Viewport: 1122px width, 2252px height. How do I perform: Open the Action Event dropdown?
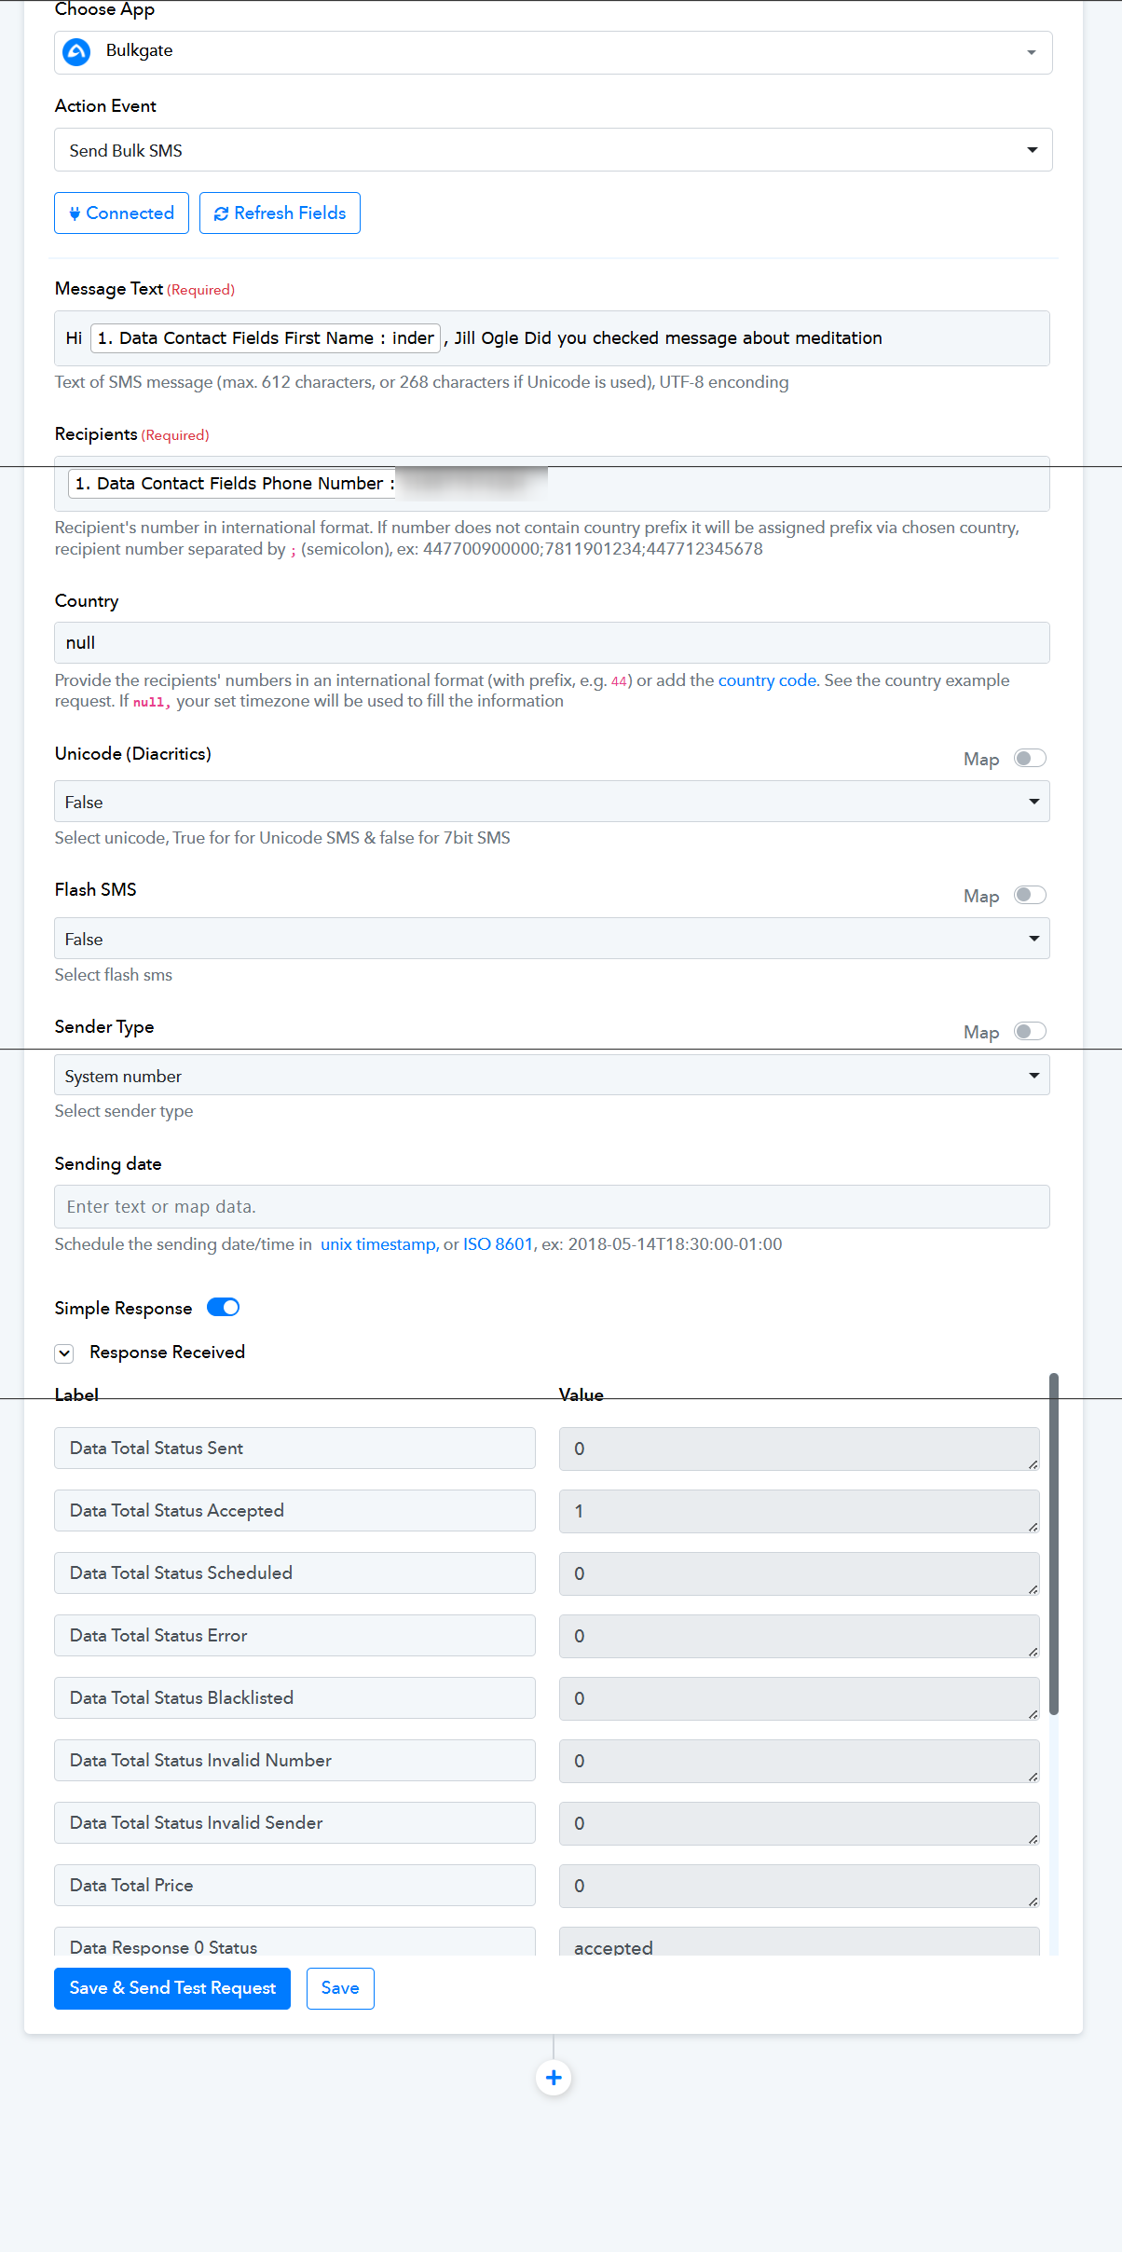pos(554,150)
